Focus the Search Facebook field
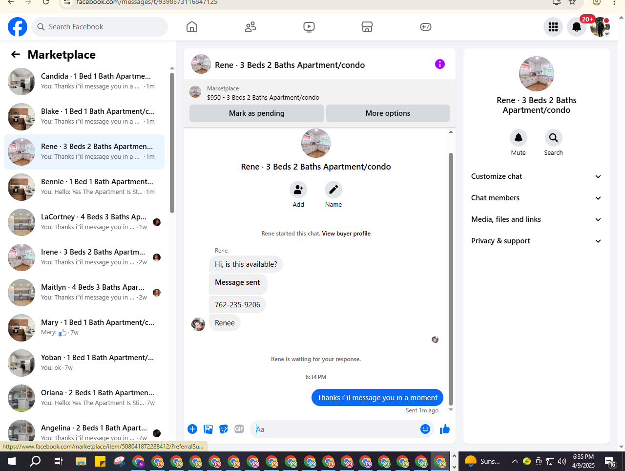Image resolution: width=625 pixels, height=471 pixels. click(100, 27)
